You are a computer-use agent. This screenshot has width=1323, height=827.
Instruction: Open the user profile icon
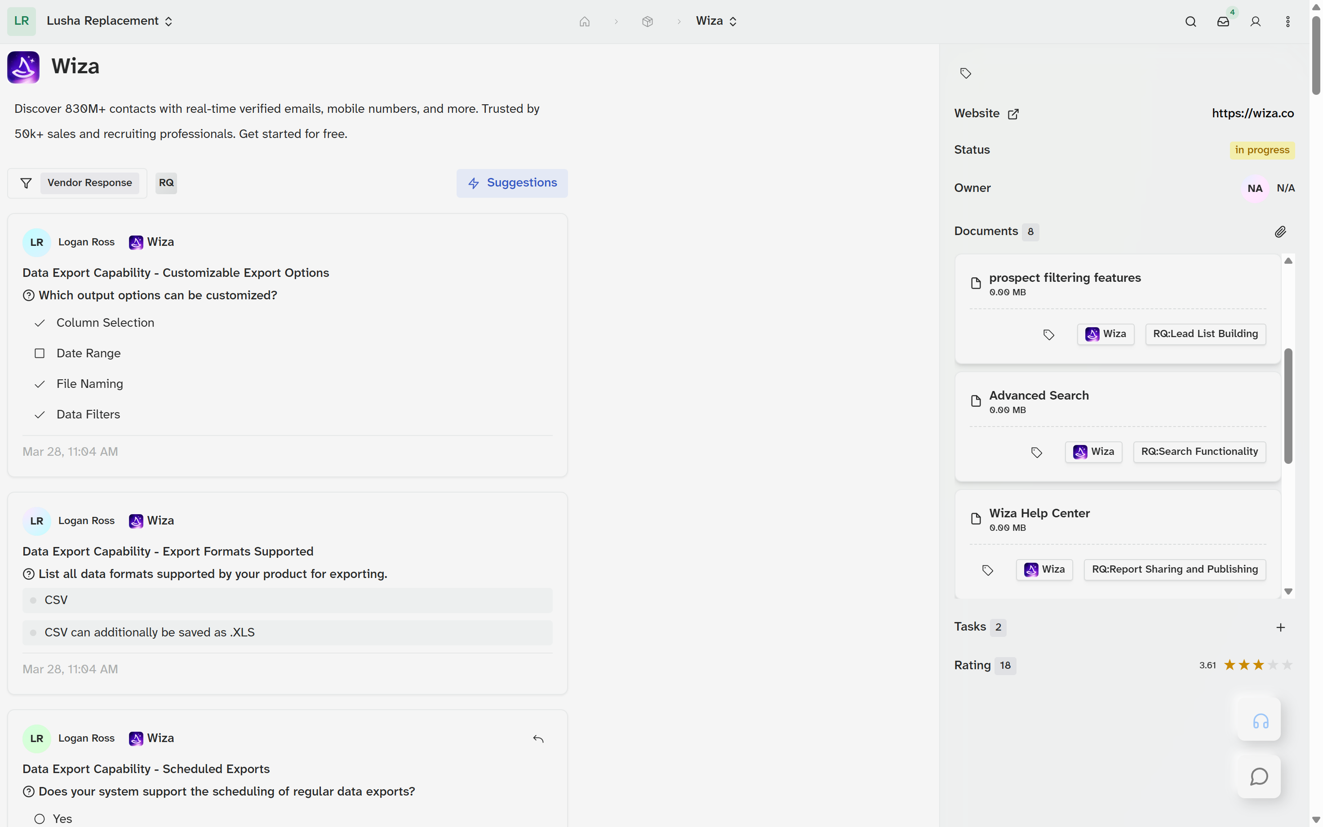[x=1255, y=21]
